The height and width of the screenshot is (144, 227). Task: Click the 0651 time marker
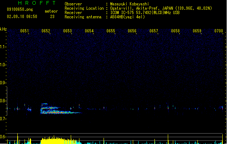click(25, 31)
